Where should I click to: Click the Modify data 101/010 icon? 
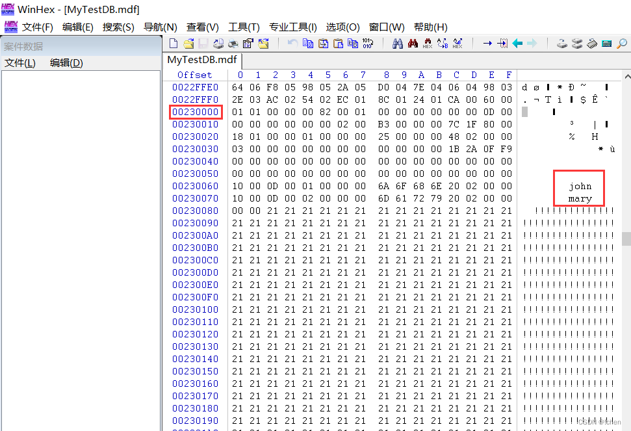pyautogui.click(x=368, y=43)
